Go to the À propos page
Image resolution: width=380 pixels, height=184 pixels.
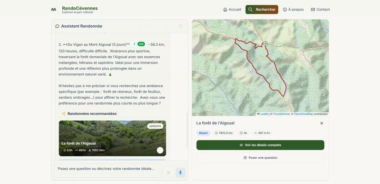click(x=293, y=10)
